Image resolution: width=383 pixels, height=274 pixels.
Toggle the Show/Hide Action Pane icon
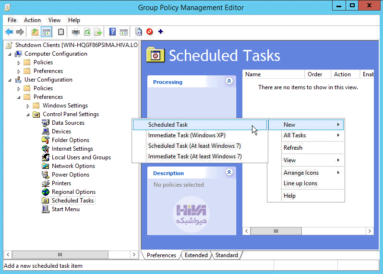(x=124, y=32)
